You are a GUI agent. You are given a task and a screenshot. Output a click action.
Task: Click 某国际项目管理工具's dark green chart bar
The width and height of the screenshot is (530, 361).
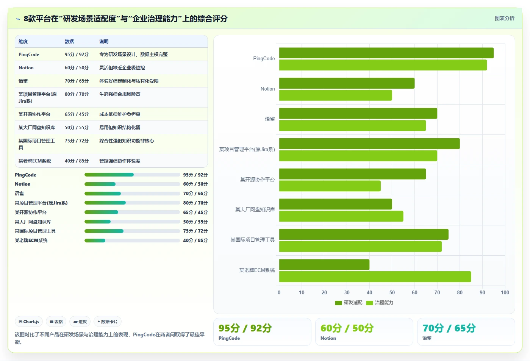click(364, 234)
